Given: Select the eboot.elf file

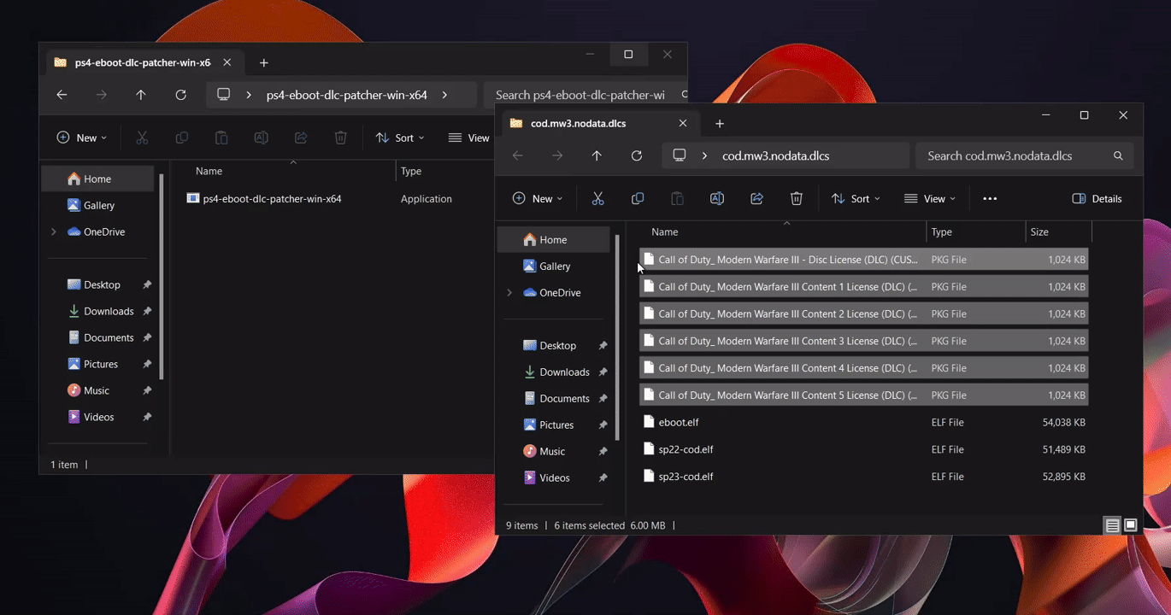Looking at the screenshot, I should pos(679,422).
